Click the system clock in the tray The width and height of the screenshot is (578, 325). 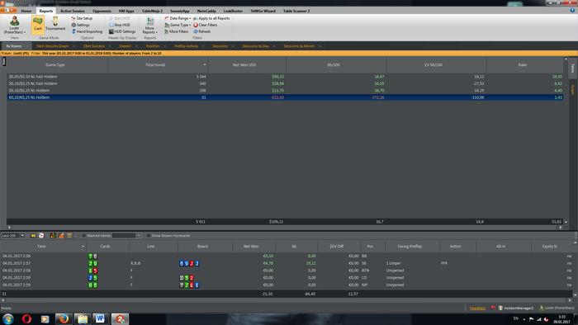click(562, 319)
